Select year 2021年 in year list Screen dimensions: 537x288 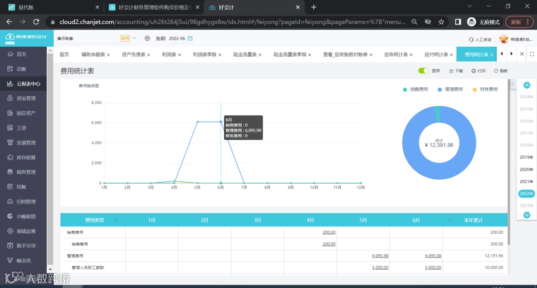coord(527,181)
